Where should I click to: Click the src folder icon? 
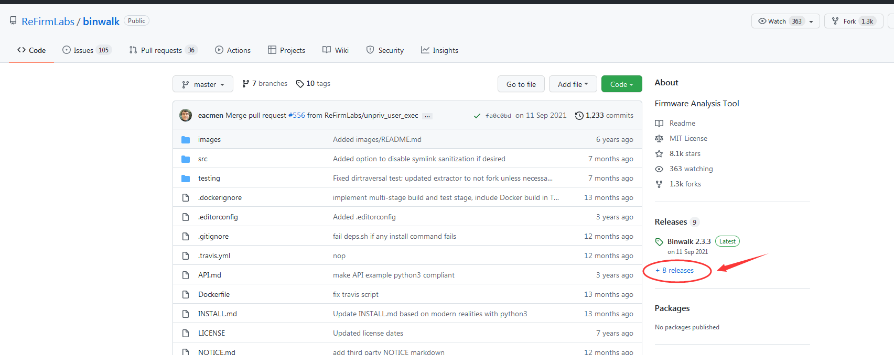186,159
